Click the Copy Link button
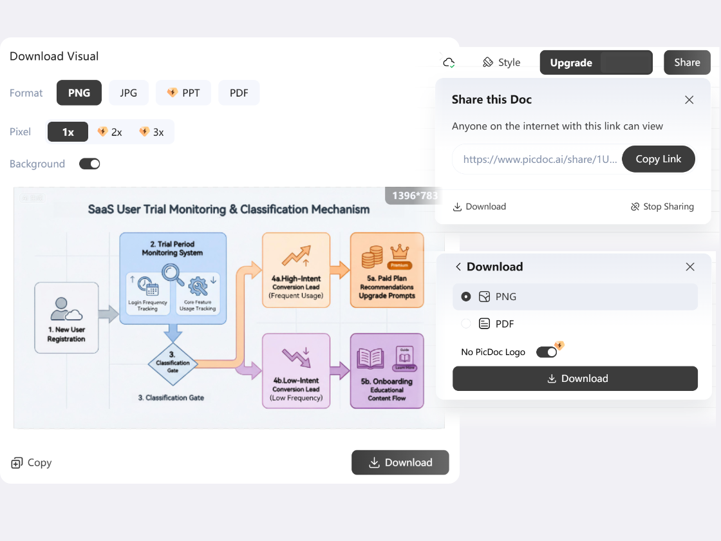The image size is (721, 541). coord(658,158)
